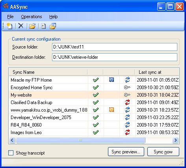Open the properties document toolbar icon
The width and height of the screenshot is (186, 168).
(43, 26)
